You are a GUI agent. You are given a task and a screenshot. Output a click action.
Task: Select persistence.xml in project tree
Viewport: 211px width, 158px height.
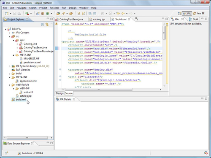32,63
